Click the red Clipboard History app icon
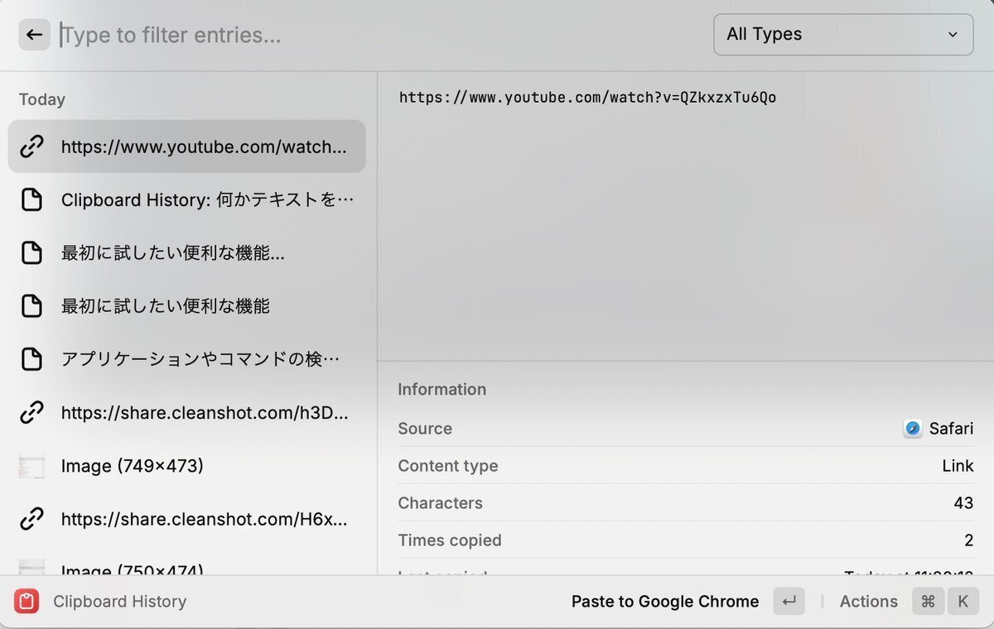 pyautogui.click(x=27, y=602)
